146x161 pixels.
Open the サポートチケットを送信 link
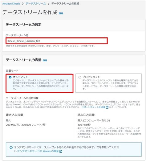pyautogui.click(x=93, y=107)
